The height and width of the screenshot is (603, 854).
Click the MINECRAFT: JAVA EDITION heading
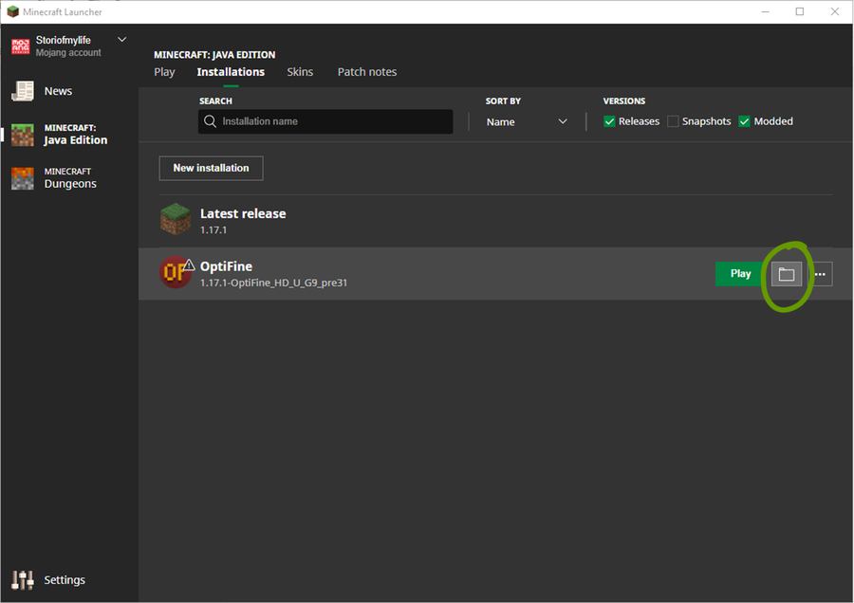(214, 54)
